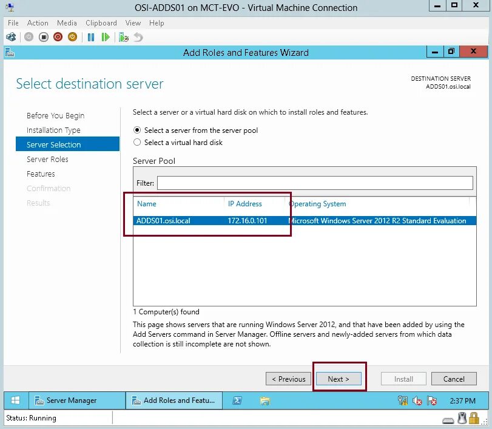Click the orange Save state icon
This screenshot has height=429, width=492.
[x=72, y=37]
